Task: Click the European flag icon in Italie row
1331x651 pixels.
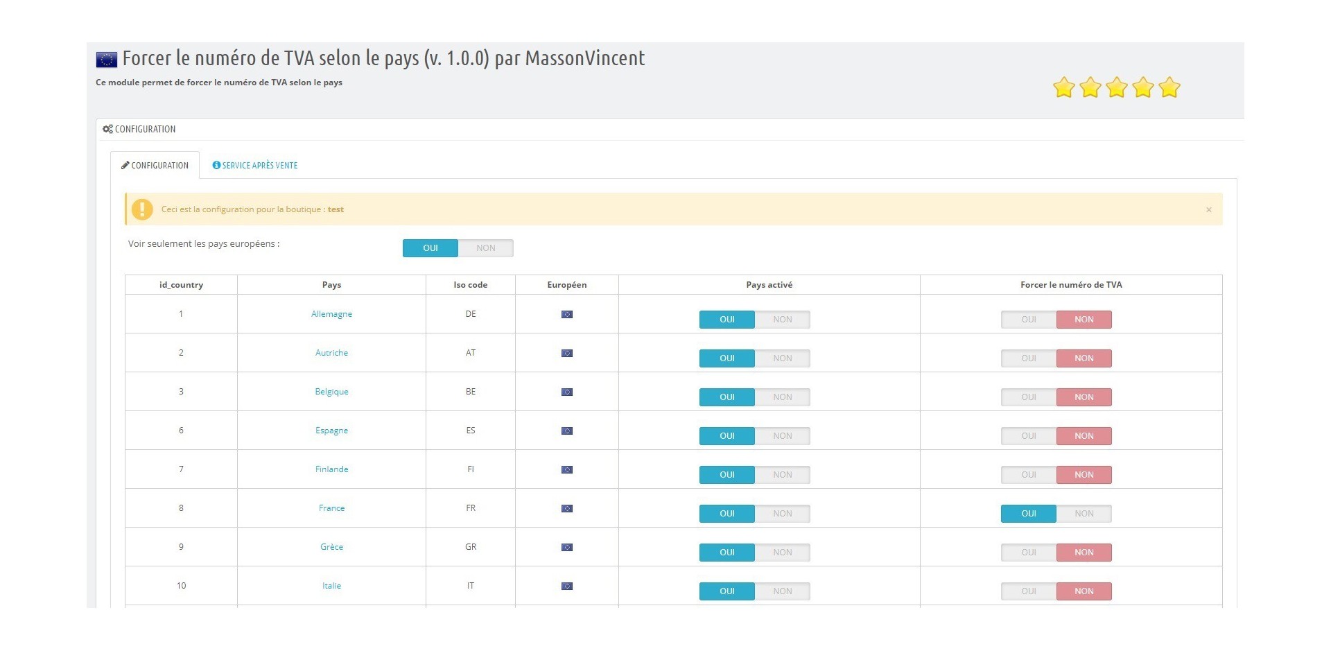Action: [x=566, y=587]
